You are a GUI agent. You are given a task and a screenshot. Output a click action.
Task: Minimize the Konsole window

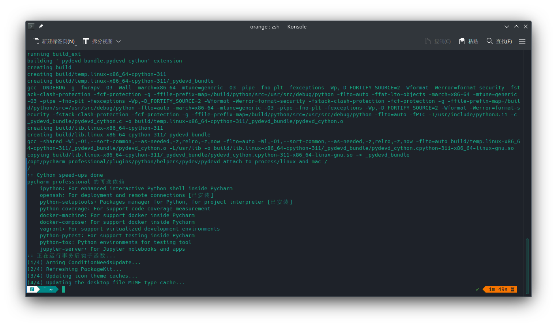point(507,26)
